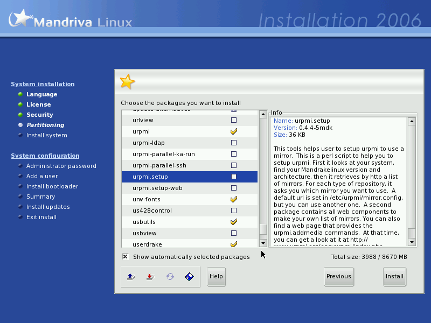Click the Total size 3988 / 8670 MB text
Viewport: 431px width, 323px height.
[x=369, y=257]
